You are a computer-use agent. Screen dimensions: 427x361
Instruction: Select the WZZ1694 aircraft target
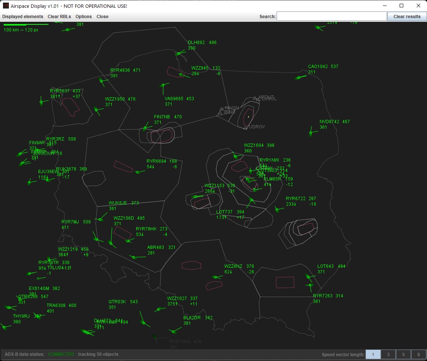tap(235, 156)
